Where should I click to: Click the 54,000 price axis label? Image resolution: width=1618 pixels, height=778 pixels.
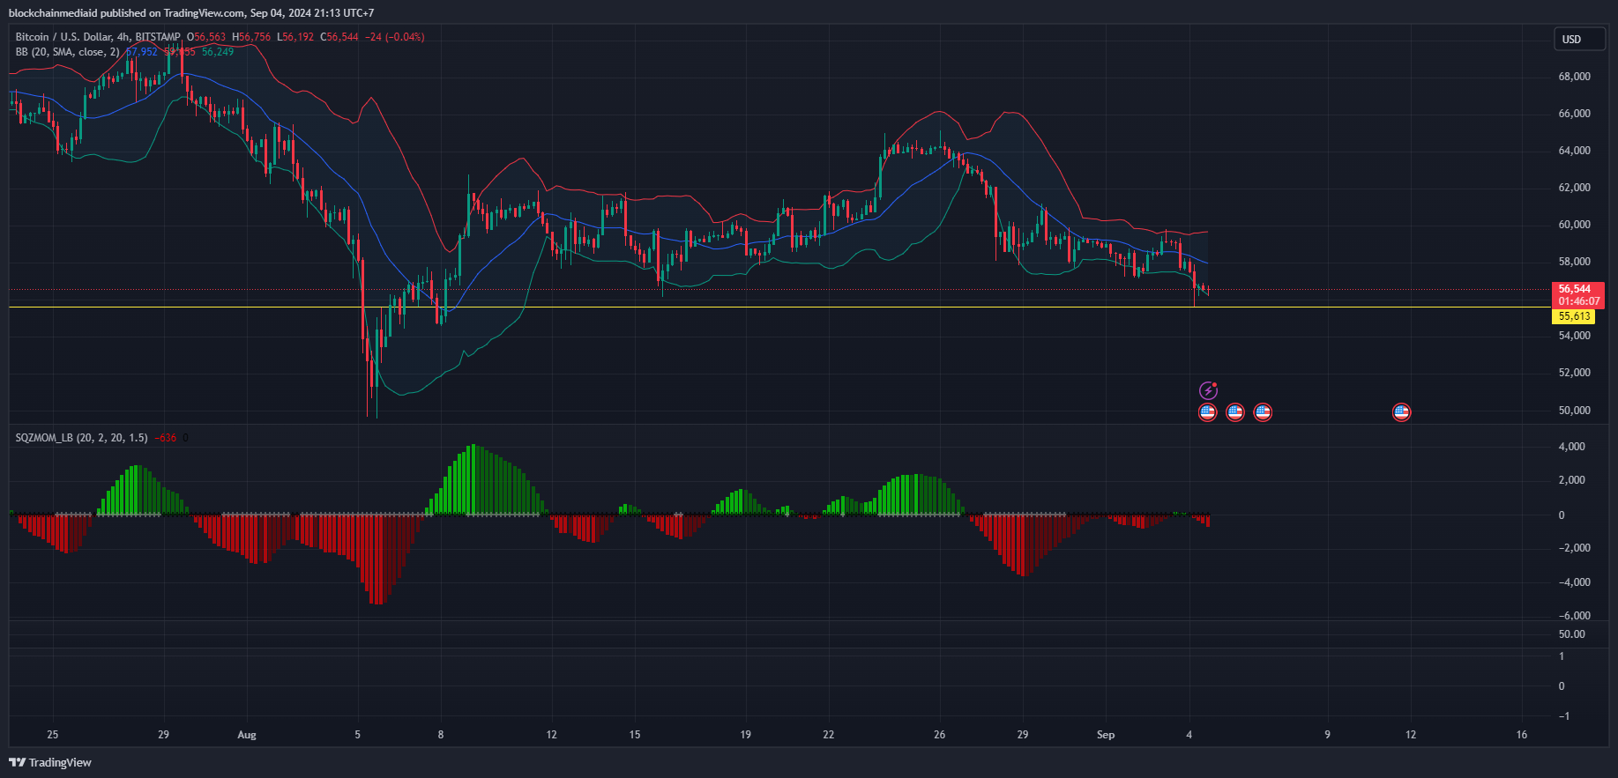tap(1575, 336)
